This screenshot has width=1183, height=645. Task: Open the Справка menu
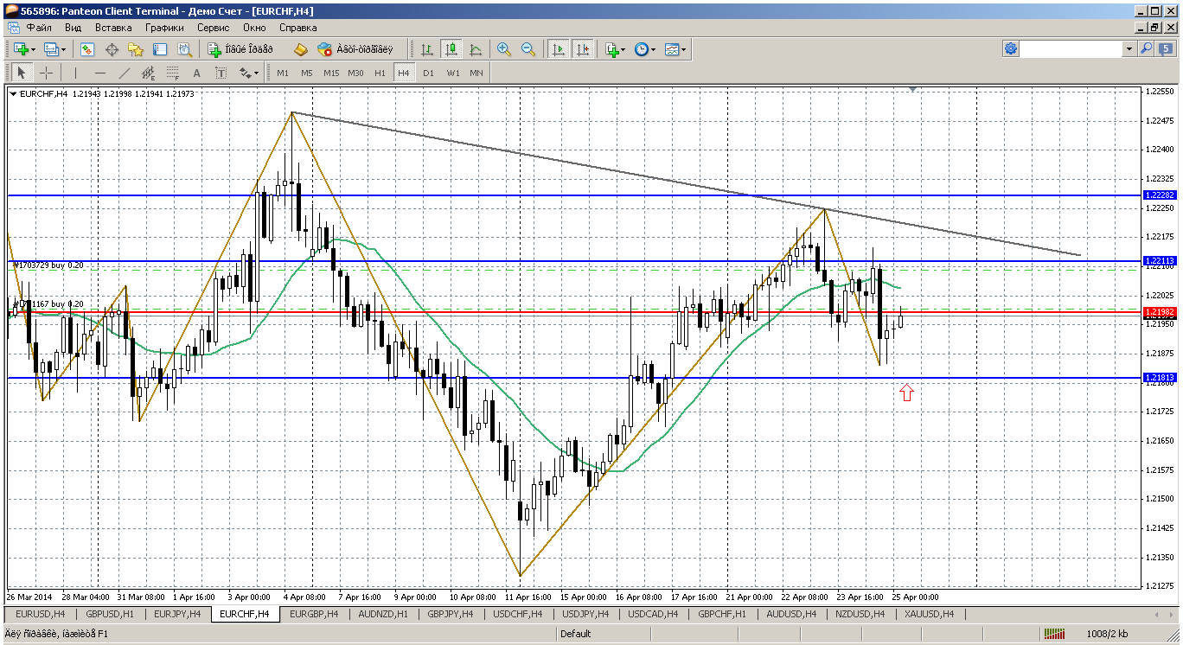click(297, 28)
